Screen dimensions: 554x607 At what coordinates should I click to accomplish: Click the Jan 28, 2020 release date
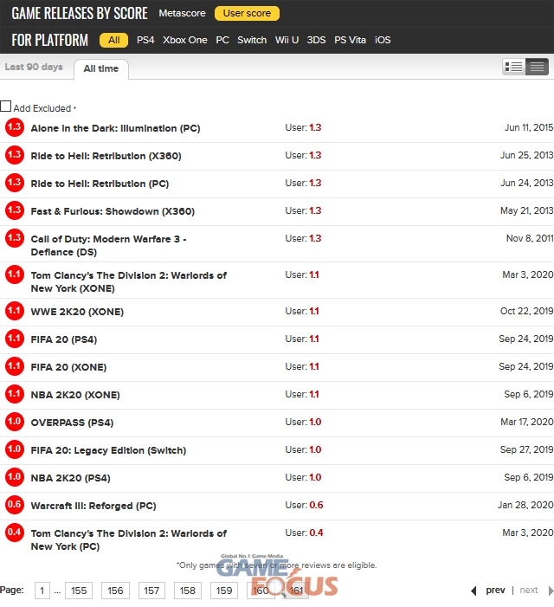point(525,505)
